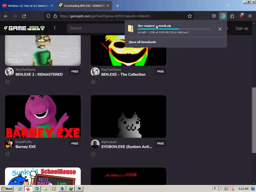Open Game Jolt three-dot menu
The width and height of the screenshot is (256, 192).
point(55,28)
